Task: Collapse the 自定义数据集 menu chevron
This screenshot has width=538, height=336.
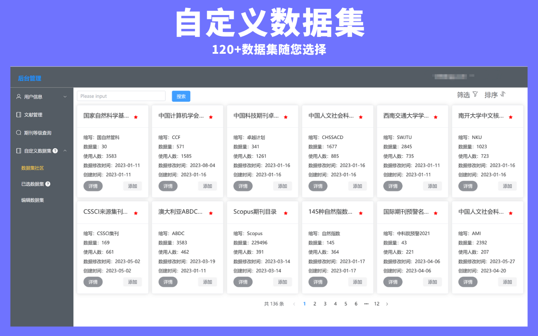Action: pyautogui.click(x=64, y=150)
